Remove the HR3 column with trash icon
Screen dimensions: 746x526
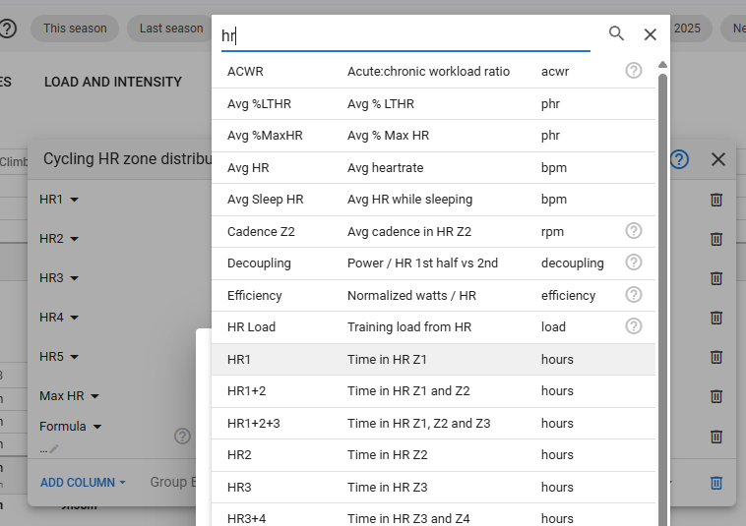(x=716, y=278)
